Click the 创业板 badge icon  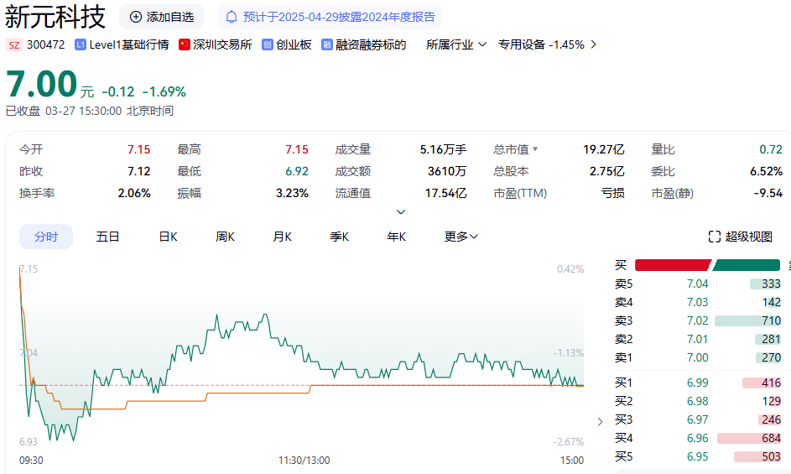click(x=268, y=44)
